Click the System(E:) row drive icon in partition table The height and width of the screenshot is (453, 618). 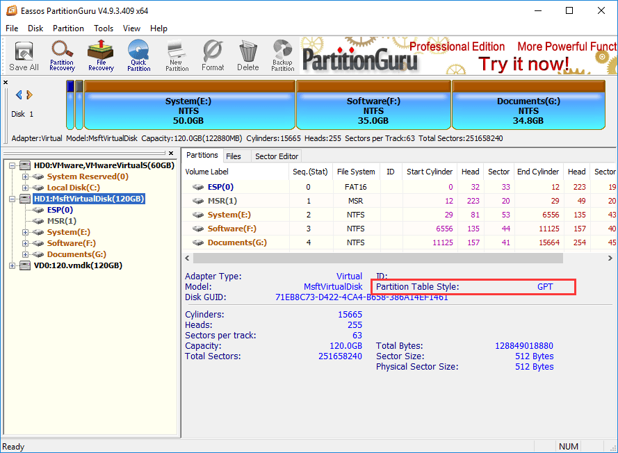(198, 215)
